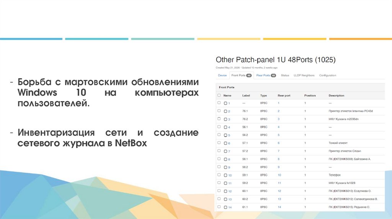Mark the checkbox for the port 7 row
The height and width of the screenshot is (219, 392).
[219, 151]
